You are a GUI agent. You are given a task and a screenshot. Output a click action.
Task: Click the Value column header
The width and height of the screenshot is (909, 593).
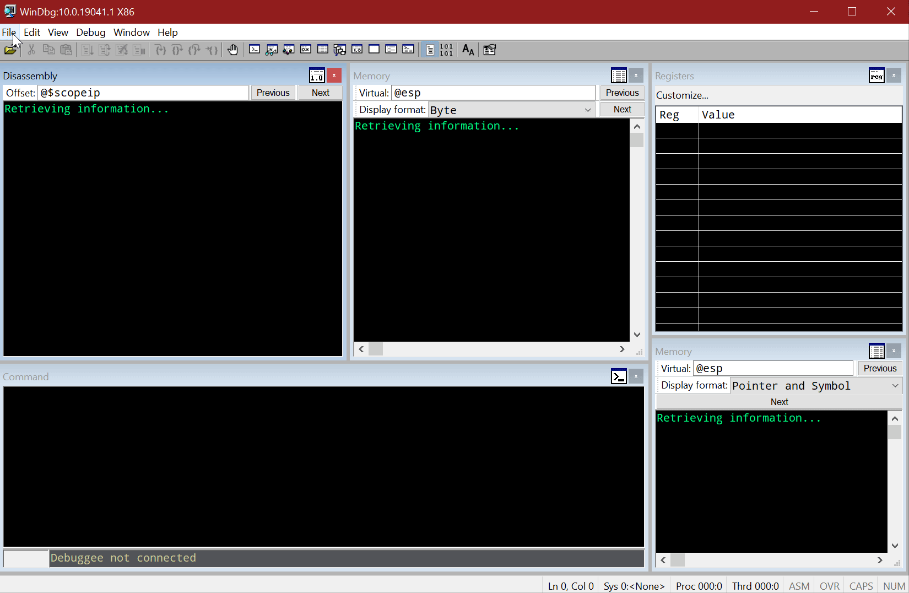coord(800,115)
